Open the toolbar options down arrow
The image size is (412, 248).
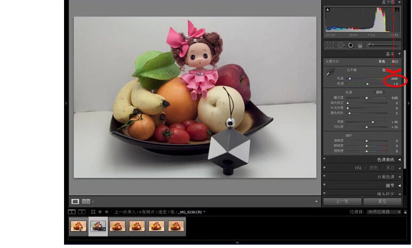(x=316, y=202)
